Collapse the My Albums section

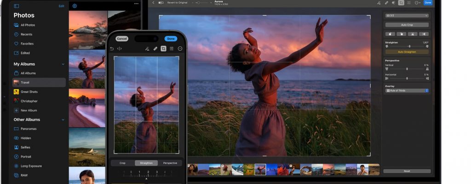[x=63, y=64]
